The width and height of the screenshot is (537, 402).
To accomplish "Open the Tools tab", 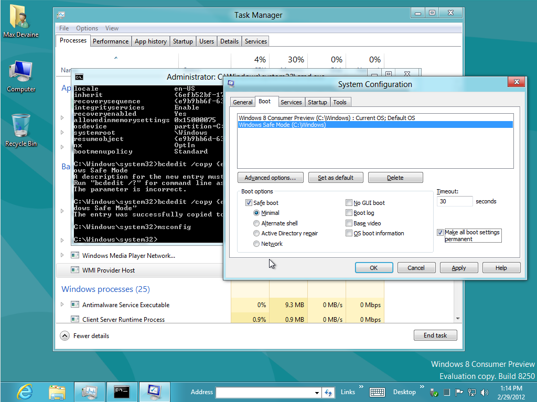I will tap(340, 102).
